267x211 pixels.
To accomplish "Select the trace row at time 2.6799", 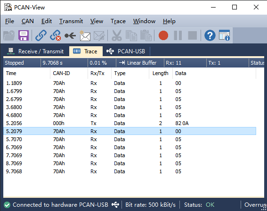I will coord(129,99).
